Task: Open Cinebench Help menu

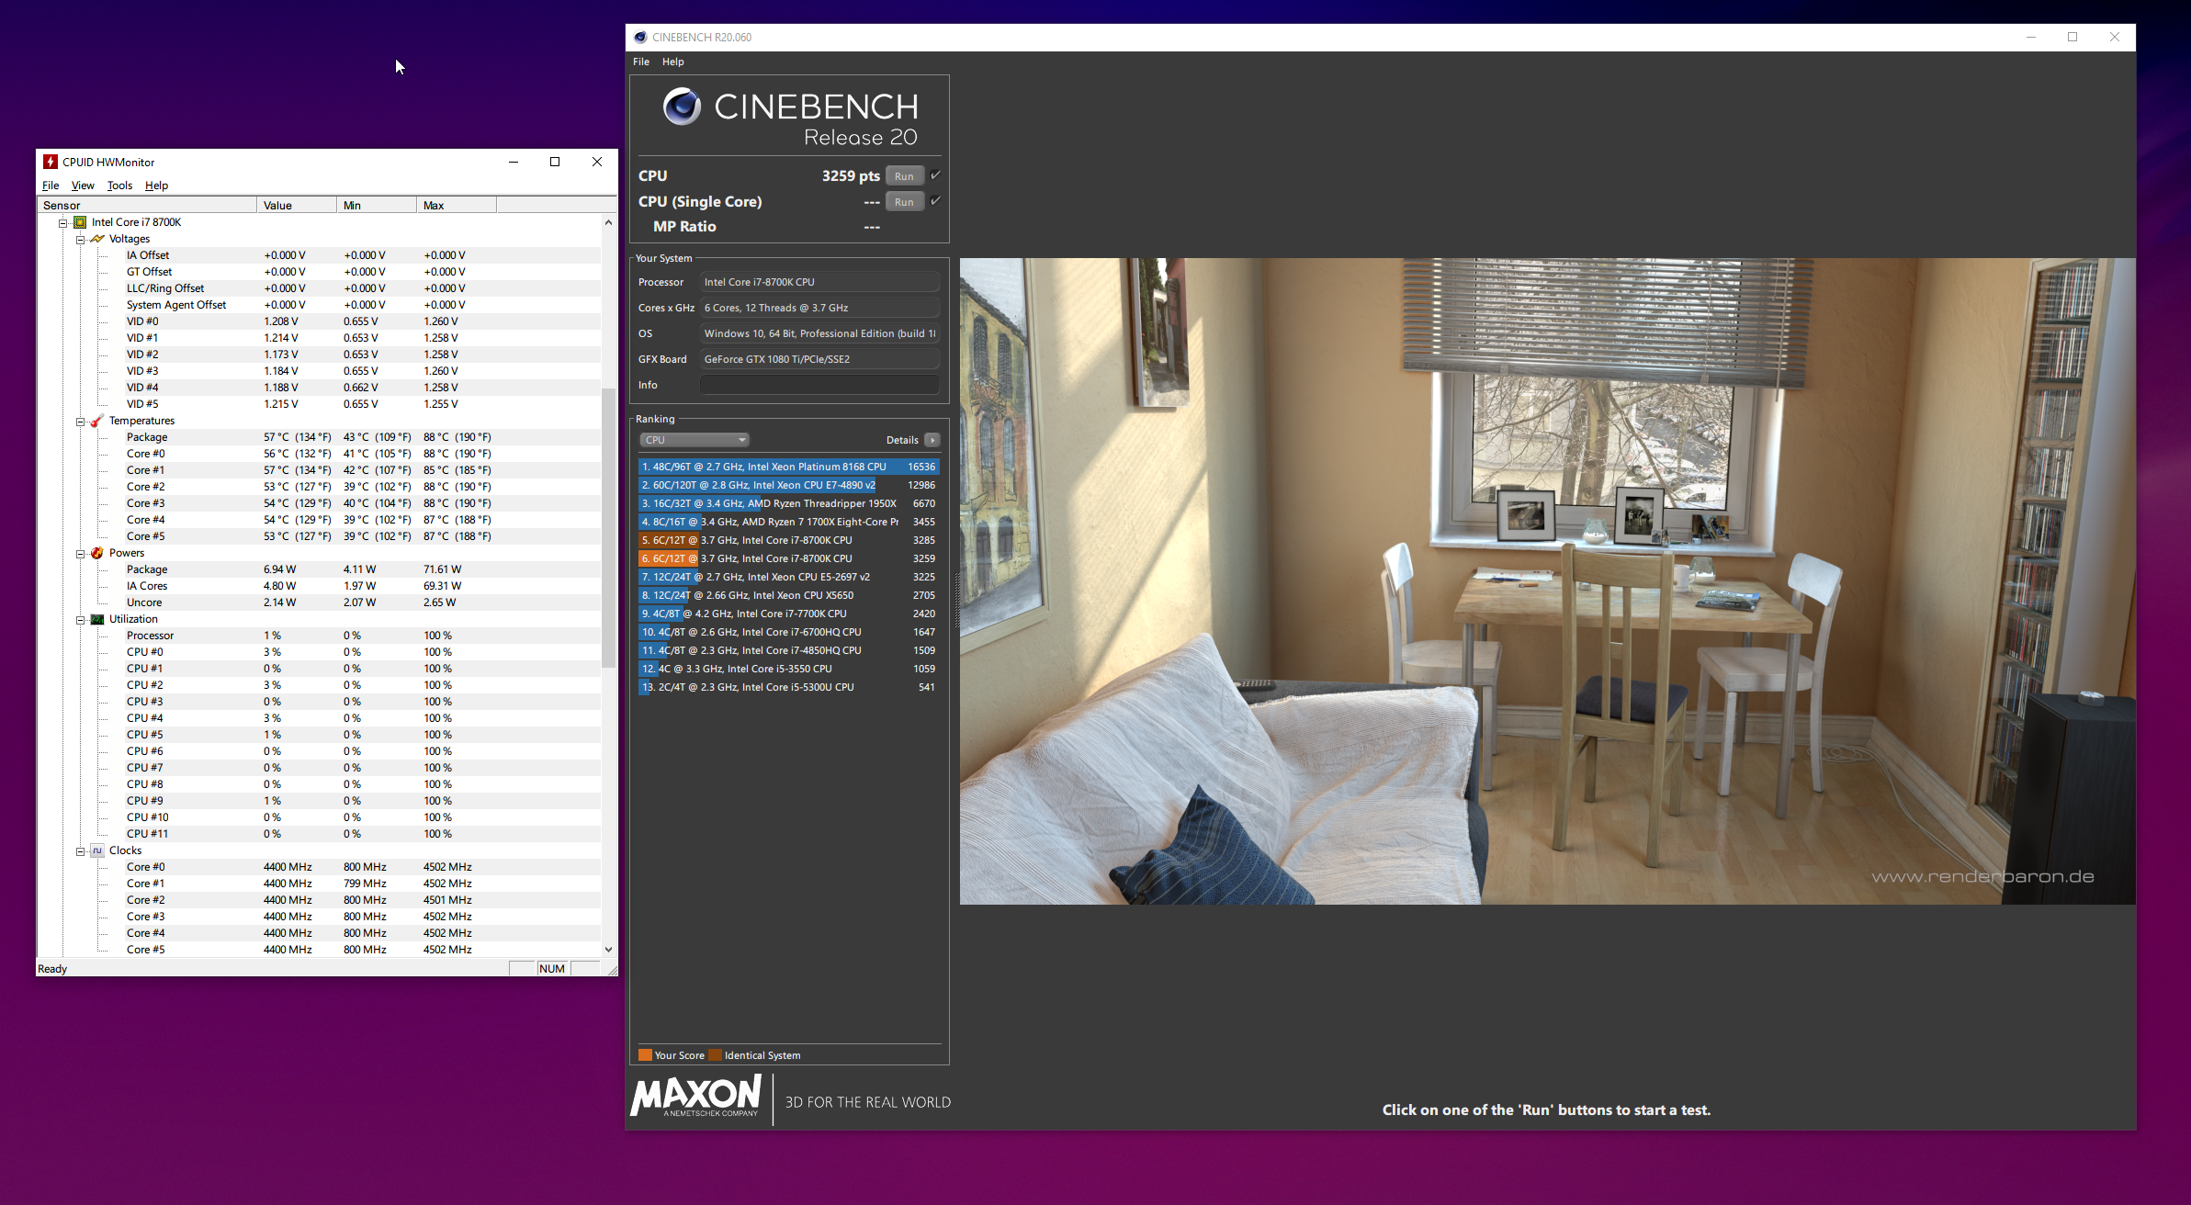Action: coord(673,62)
